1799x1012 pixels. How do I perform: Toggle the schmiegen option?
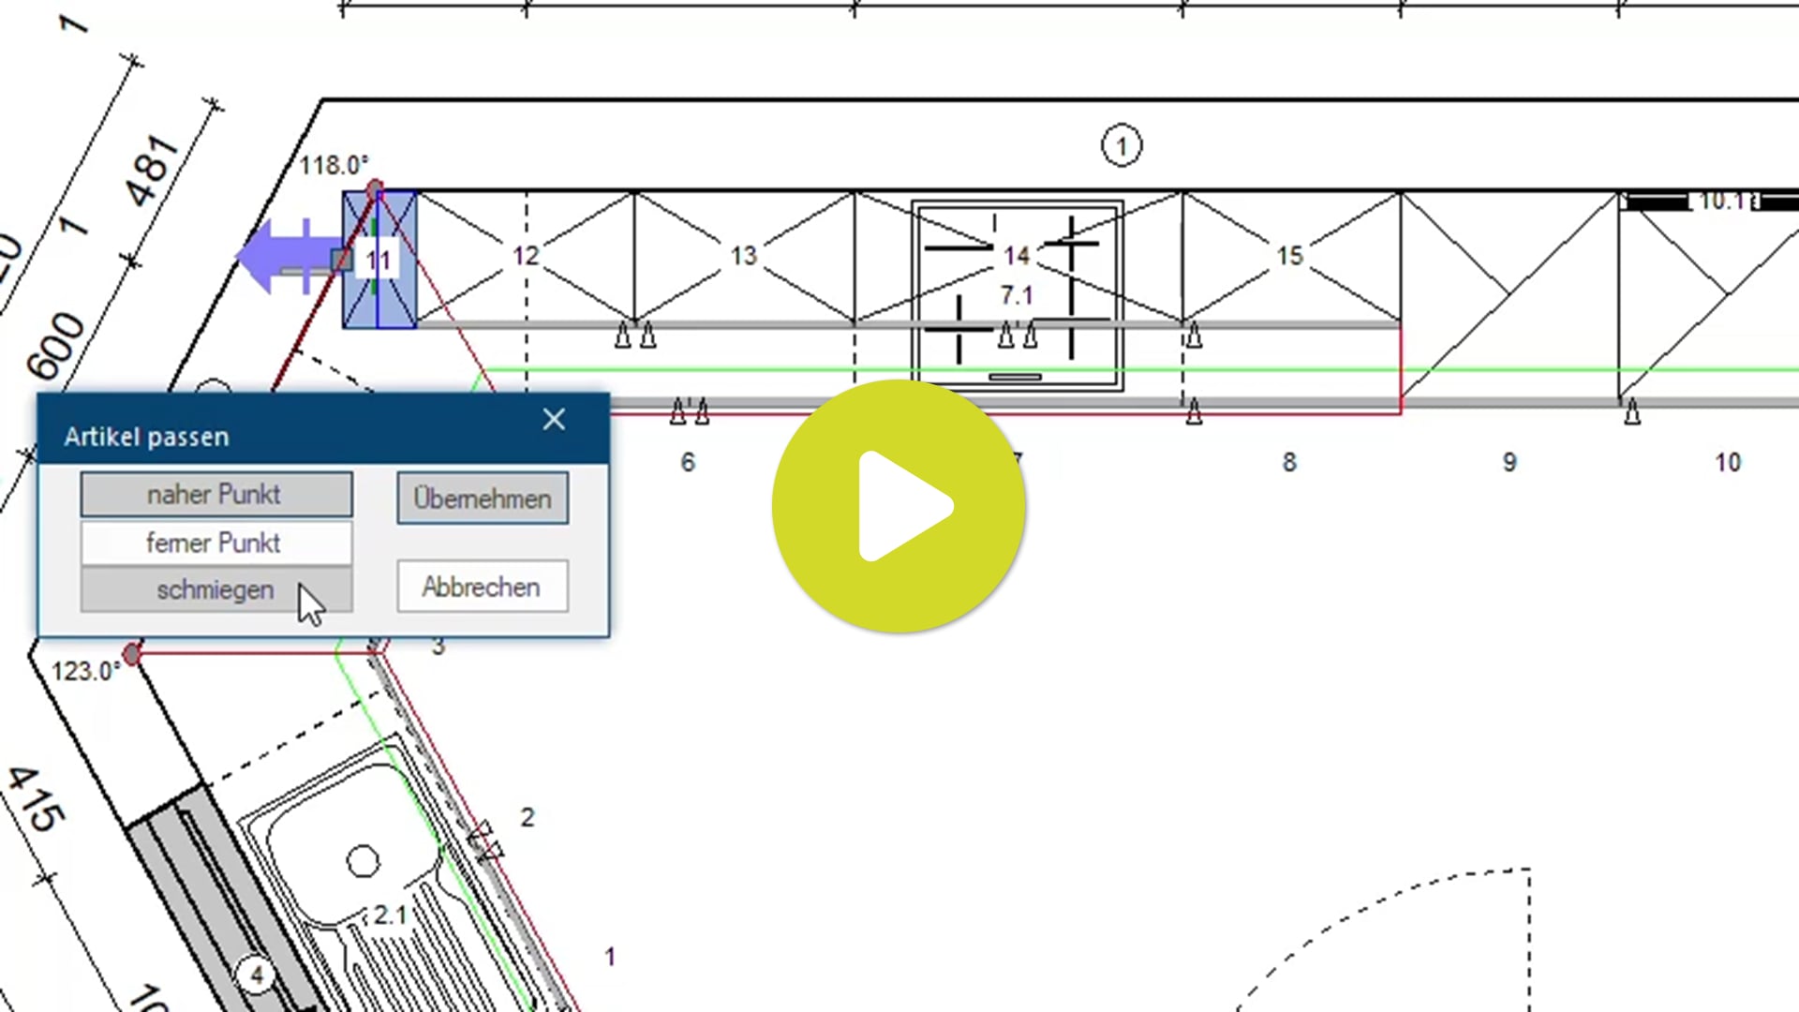click(216, 590)
